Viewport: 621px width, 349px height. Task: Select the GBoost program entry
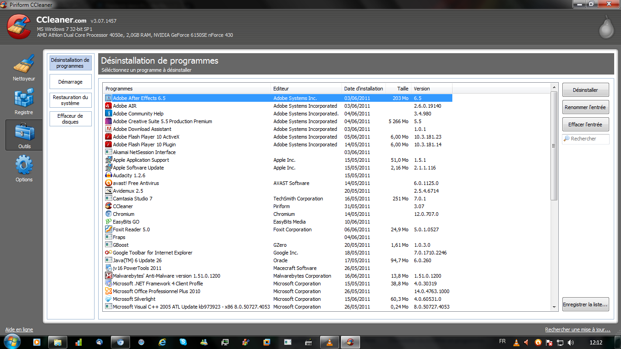click(x=278, y=245)
